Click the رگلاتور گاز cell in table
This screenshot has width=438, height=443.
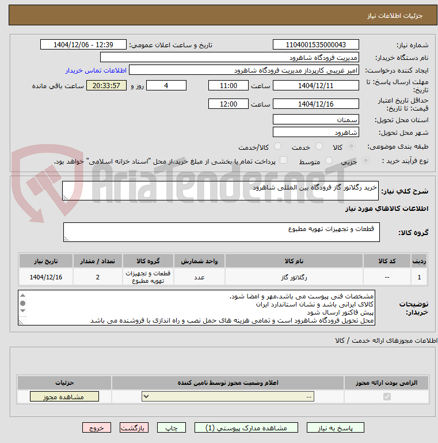pos(294,277)
